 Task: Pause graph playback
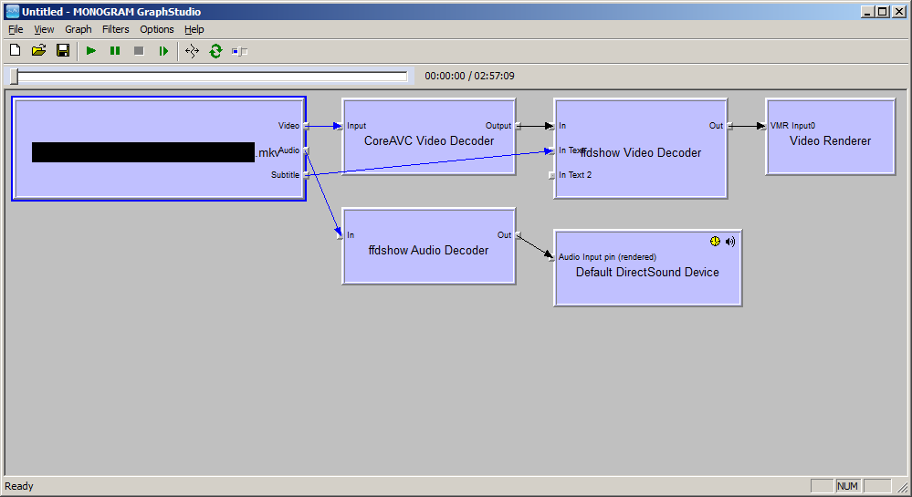point(115,51)
